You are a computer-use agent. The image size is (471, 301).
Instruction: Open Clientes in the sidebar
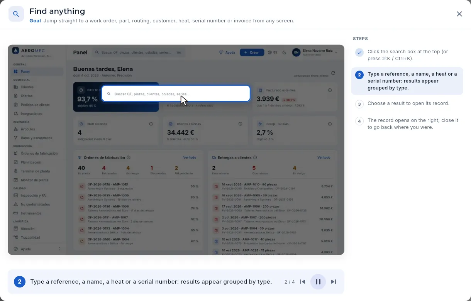point(27,87)
